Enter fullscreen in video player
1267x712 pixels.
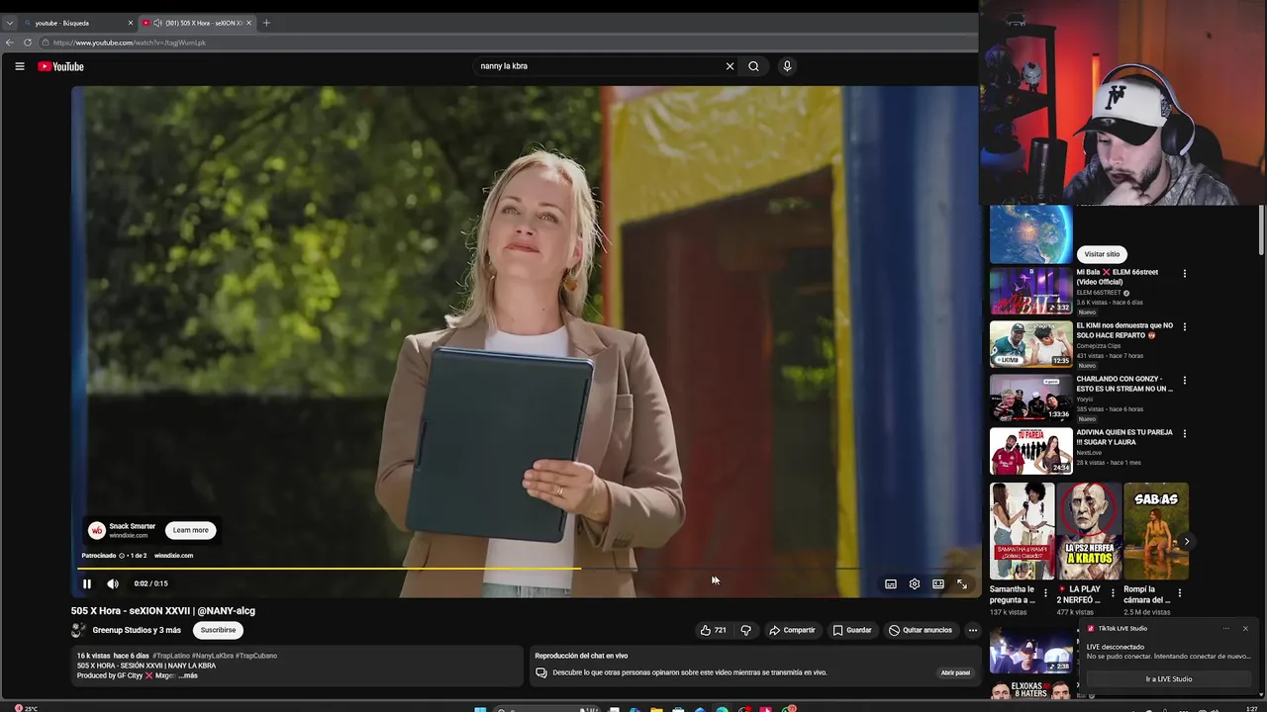962,583
